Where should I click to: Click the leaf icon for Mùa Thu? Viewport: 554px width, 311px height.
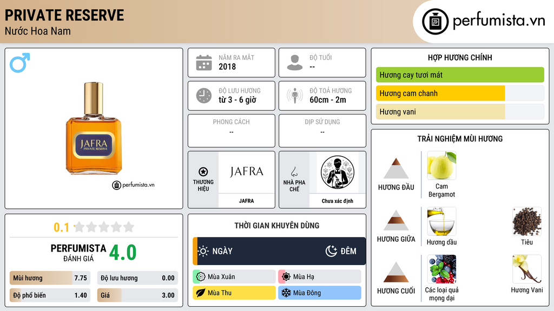(x=201, y=293)
